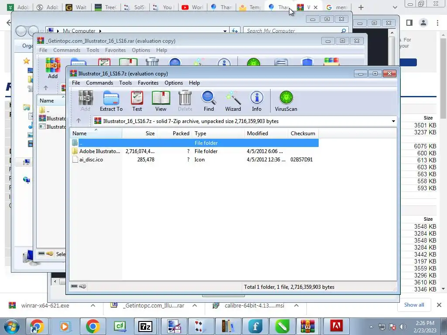The image size is (447, 335).
Task: Open archive Info toolbar icon
Action: coord(257,101)
